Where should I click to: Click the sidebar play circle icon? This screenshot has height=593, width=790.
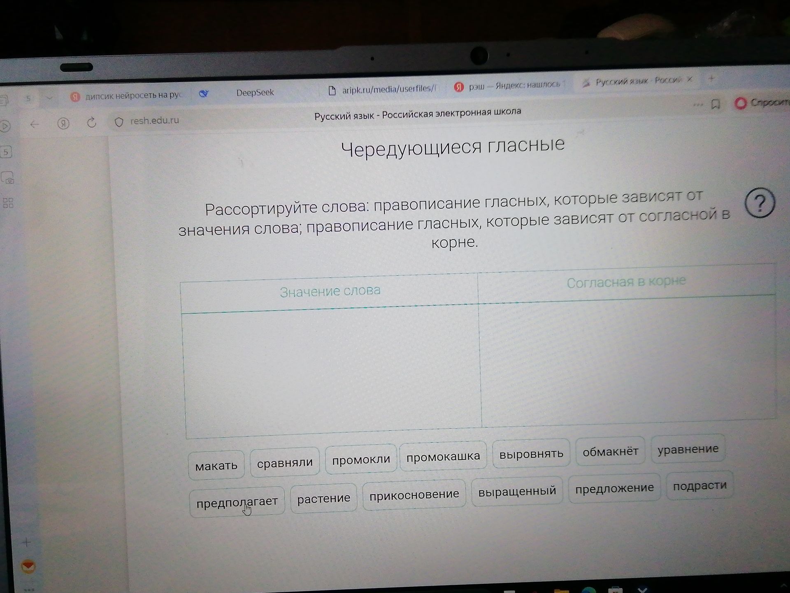click(x=5, y=126)
